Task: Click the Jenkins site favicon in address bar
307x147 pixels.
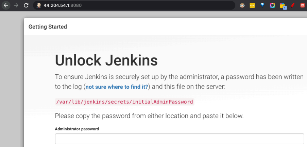Action: pyautogui.click(x=38, y=5)
